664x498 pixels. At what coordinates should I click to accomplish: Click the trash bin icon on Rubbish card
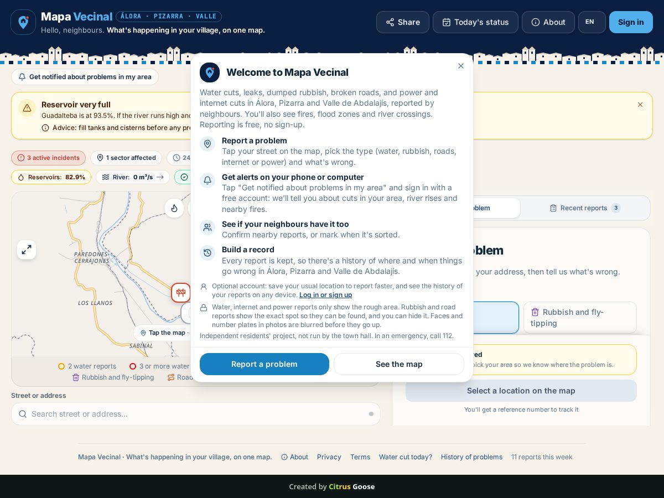coord(535,312)
